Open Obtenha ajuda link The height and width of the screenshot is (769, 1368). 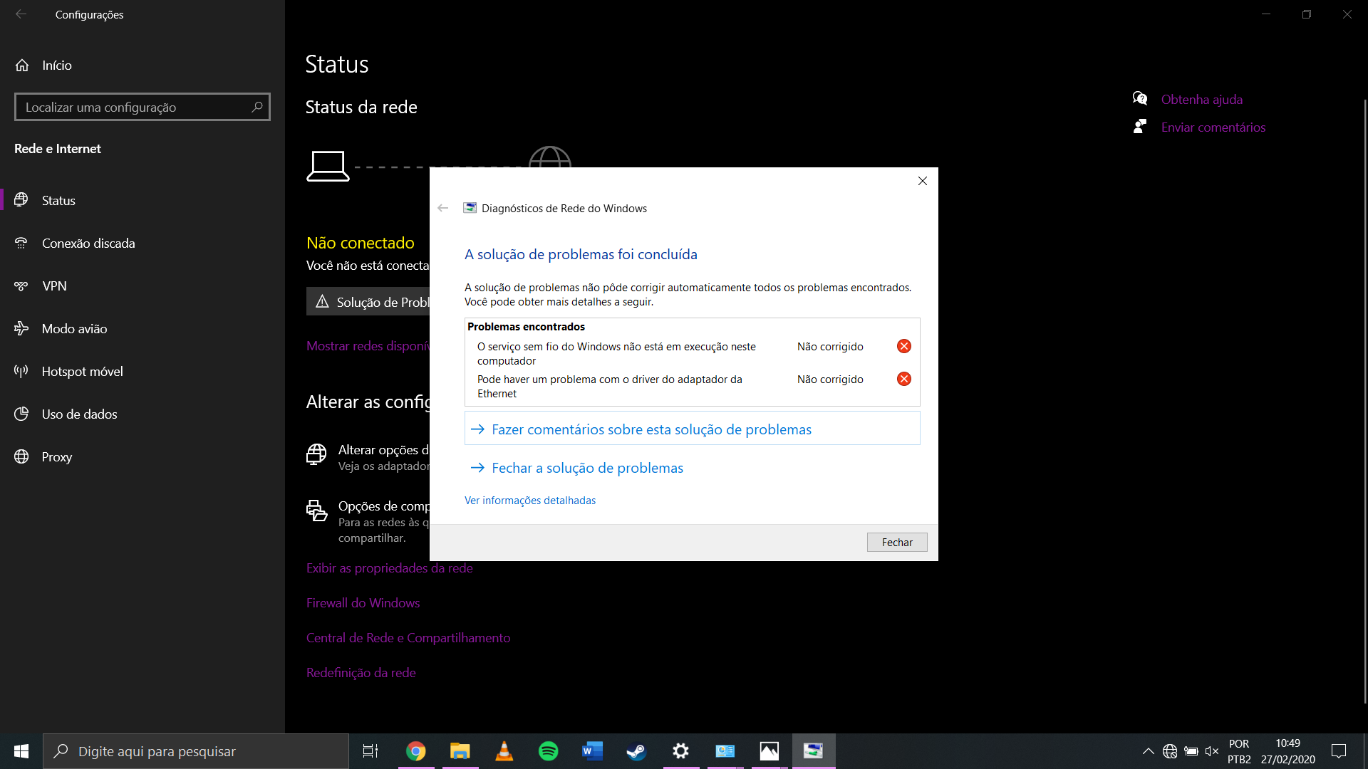tap(1201, 100)
